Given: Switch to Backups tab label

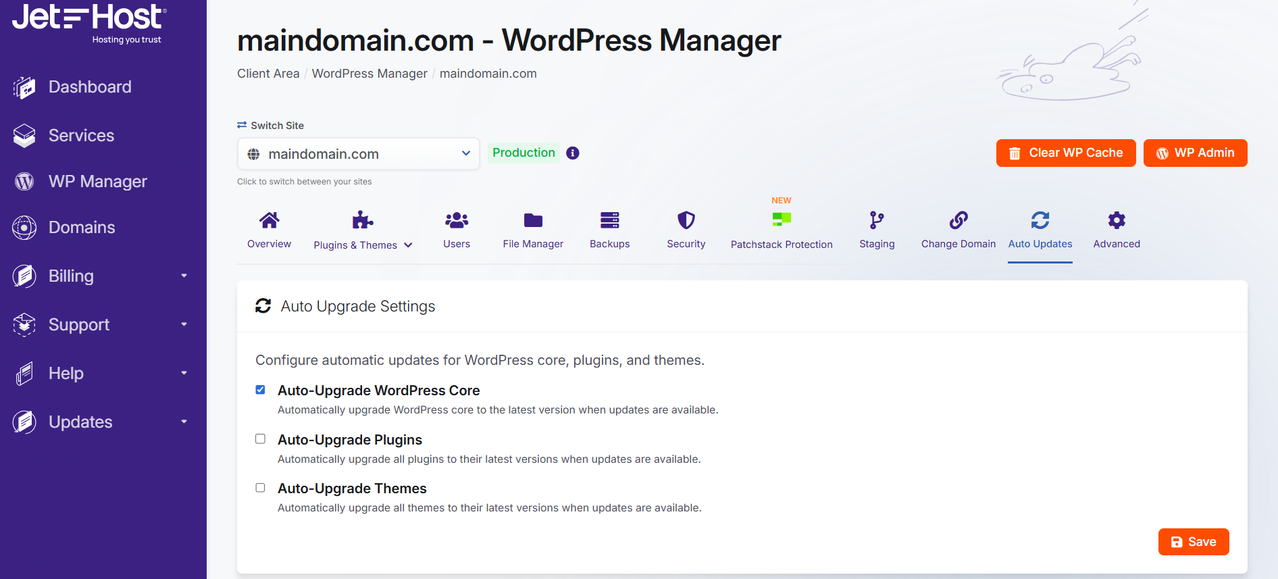Looking at the screenshot, I should [610, 244].
